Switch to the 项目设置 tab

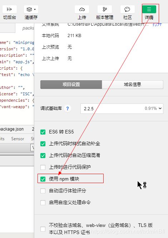(71, 85)
